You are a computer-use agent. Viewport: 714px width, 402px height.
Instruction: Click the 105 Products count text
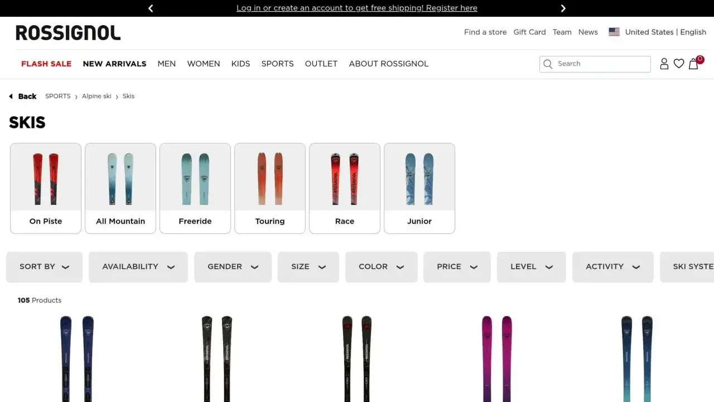pyautogui.click(x=39, y=300)
